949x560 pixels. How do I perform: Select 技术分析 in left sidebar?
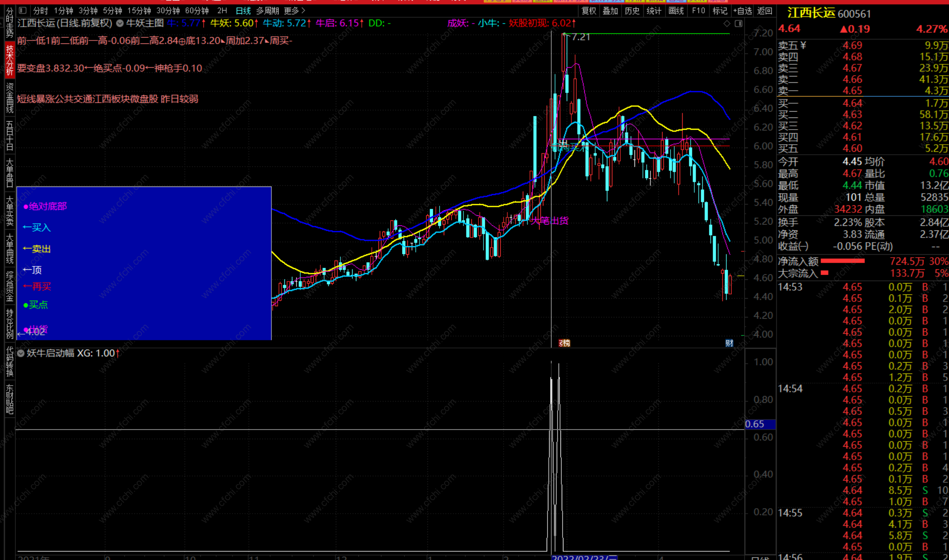pos(9,61)
